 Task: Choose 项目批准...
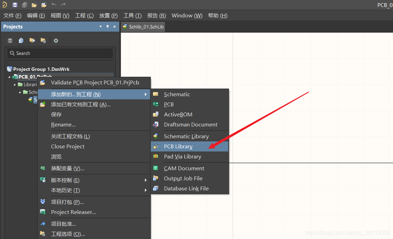pyautogui.click(x=94, y=224)
